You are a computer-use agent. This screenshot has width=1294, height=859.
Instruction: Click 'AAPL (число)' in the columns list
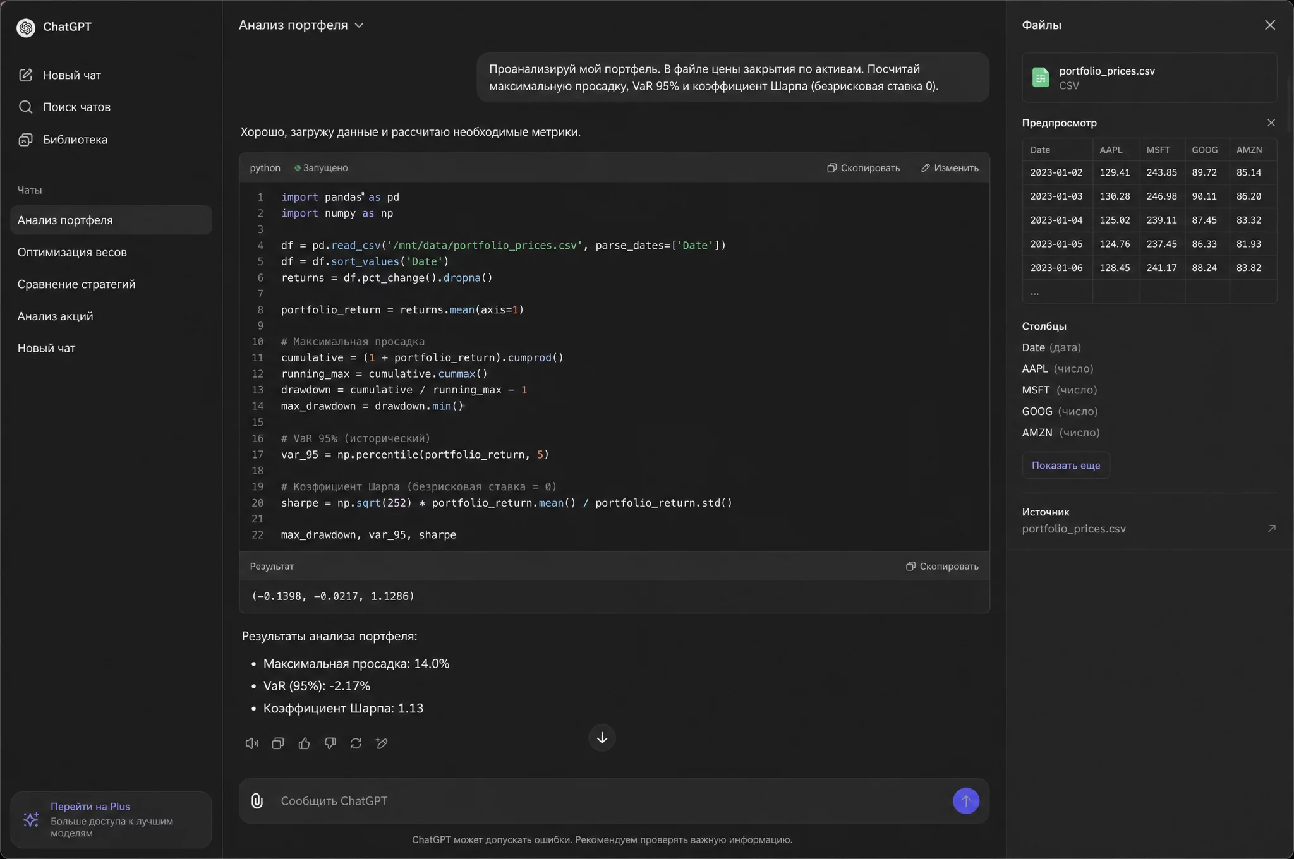(x=1058, y=369)
